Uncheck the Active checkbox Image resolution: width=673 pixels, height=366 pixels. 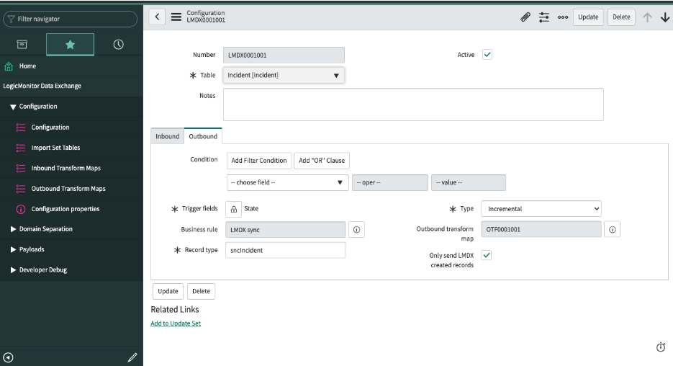(487, 55)
